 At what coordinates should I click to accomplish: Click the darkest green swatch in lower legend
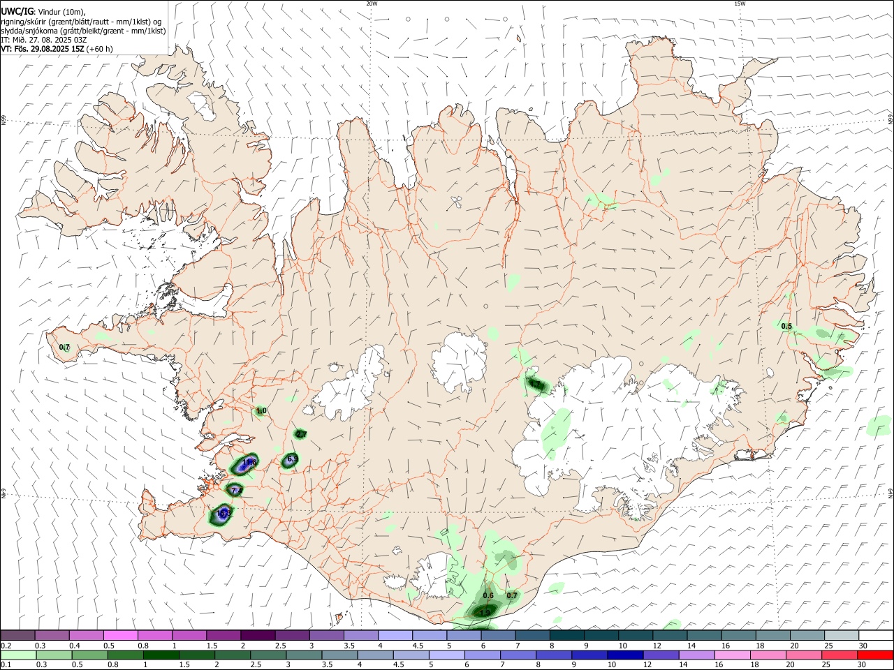click(x=161, y=655)
